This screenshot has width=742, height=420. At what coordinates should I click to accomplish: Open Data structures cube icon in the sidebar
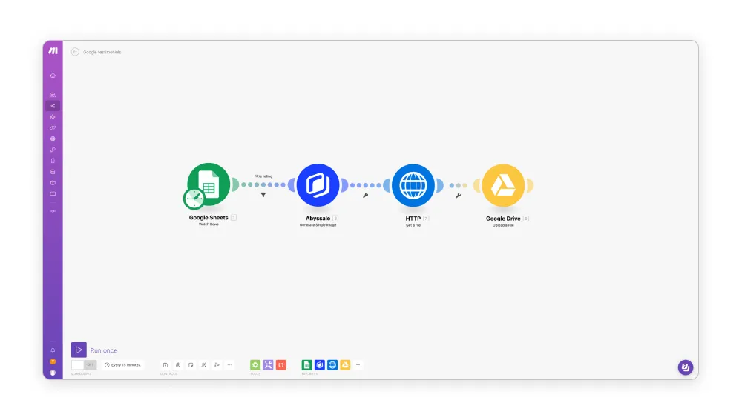53,183
